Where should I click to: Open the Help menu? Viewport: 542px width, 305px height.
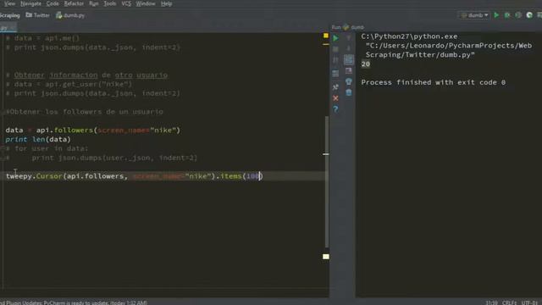(166, 3)
